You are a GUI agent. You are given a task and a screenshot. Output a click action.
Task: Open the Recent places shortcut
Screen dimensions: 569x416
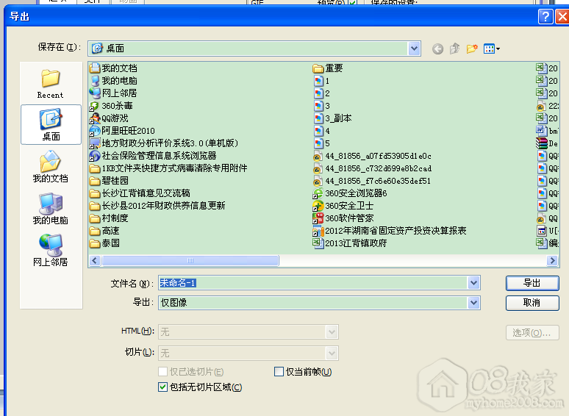pos(50,83)
